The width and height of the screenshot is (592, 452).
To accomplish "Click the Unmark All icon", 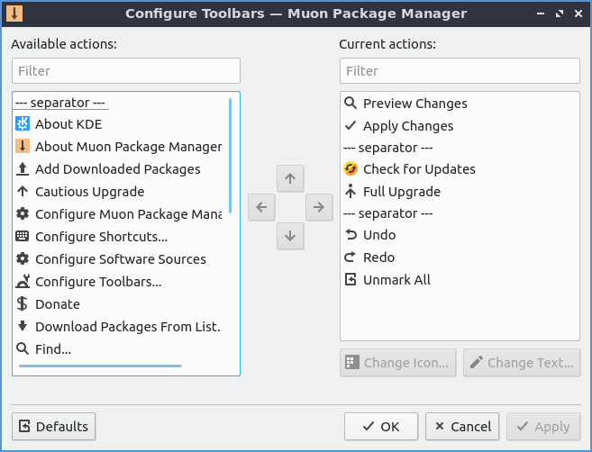I will [x=351, y=280].
